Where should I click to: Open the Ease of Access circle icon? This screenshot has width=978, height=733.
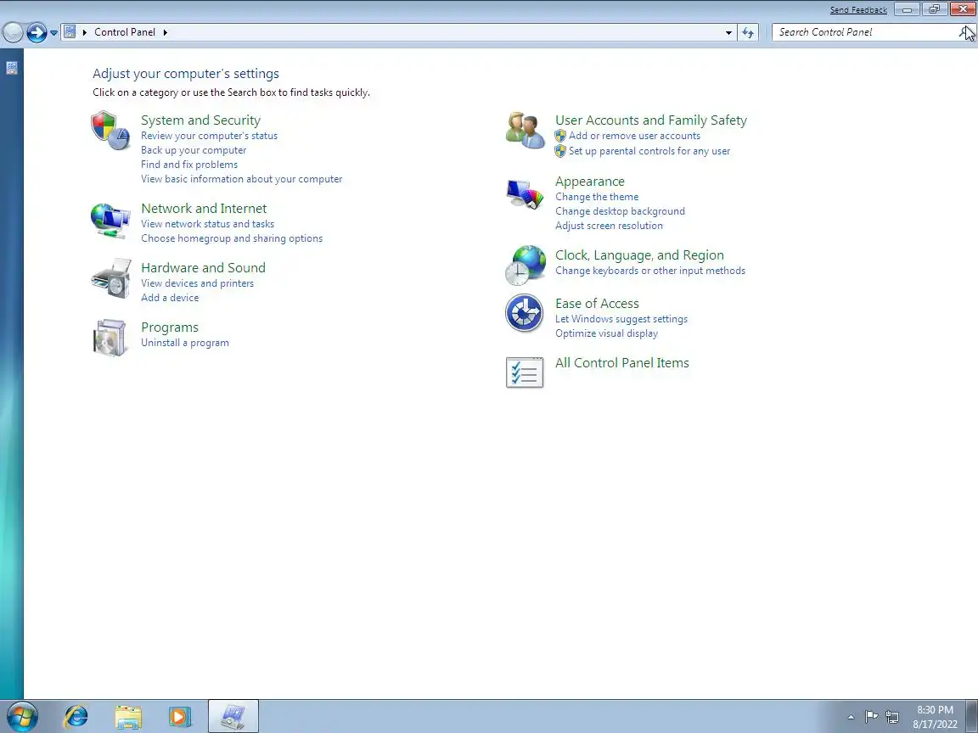pyautogui.click(x=524, y=313)
